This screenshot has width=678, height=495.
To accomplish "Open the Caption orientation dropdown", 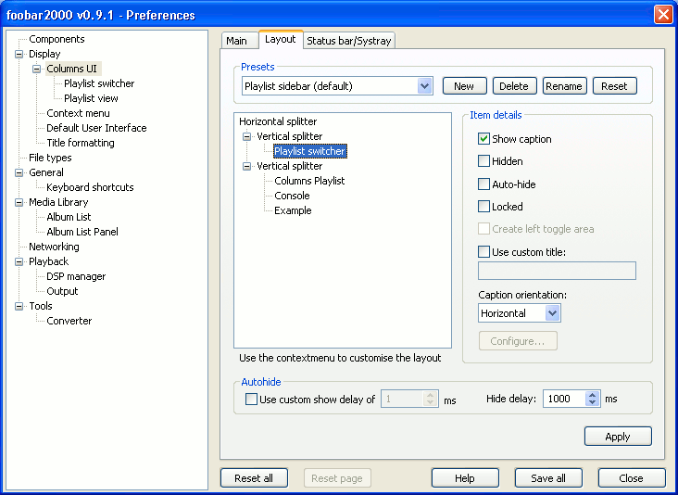I will 552,312.
